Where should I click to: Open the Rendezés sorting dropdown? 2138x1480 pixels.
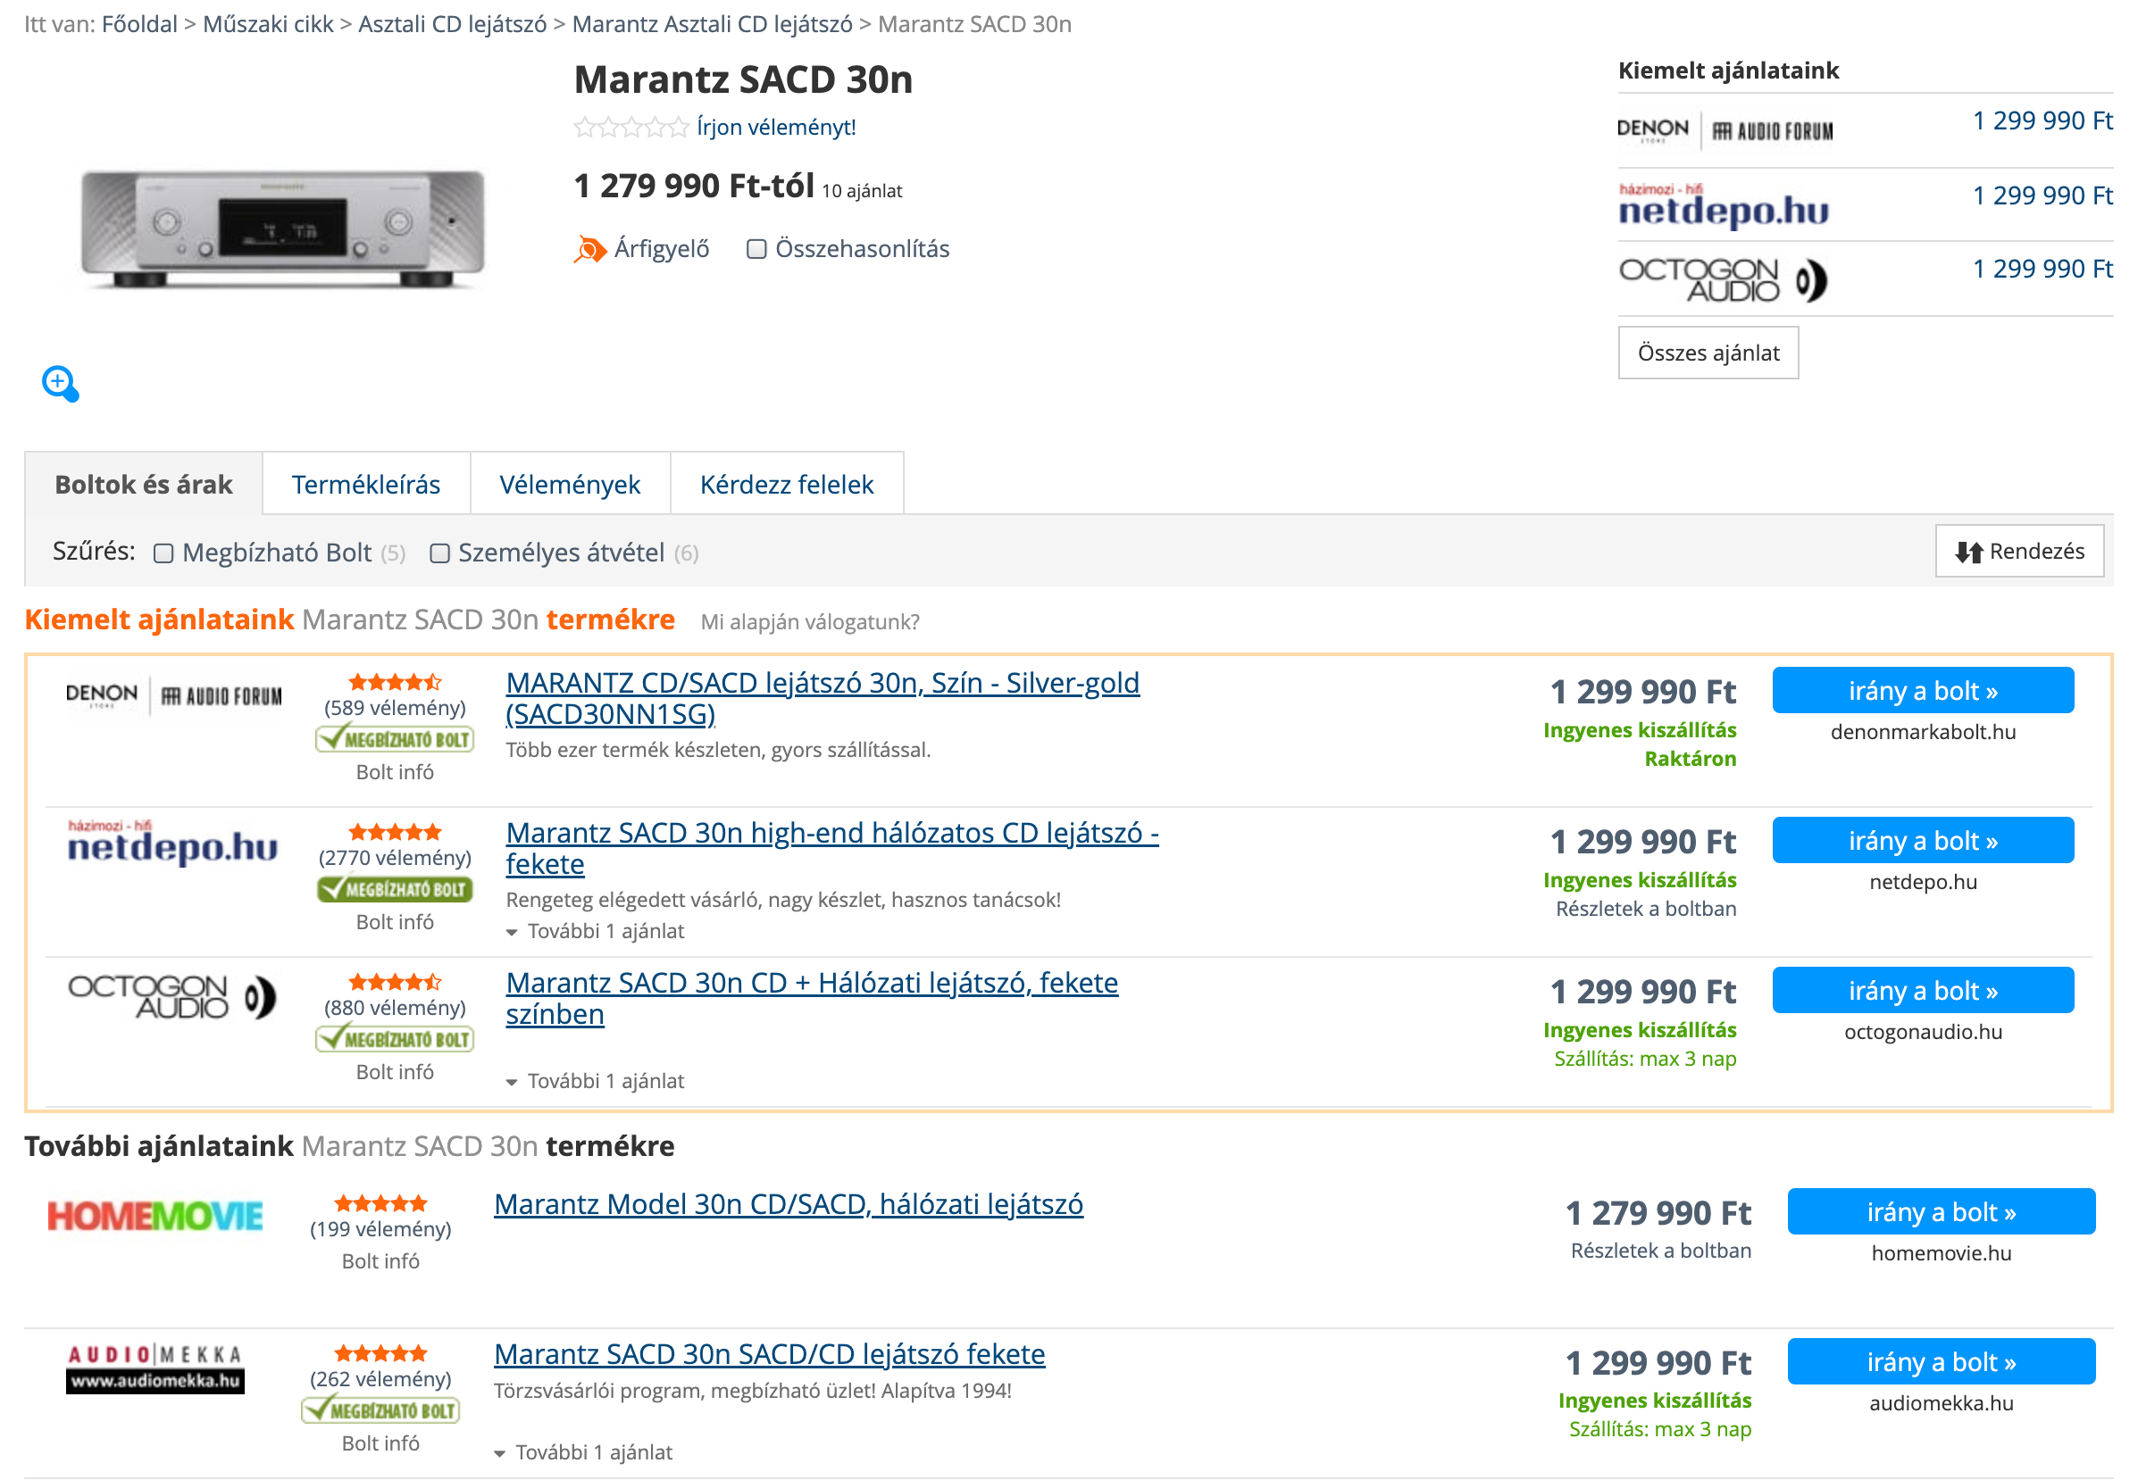coord(2018,552)
